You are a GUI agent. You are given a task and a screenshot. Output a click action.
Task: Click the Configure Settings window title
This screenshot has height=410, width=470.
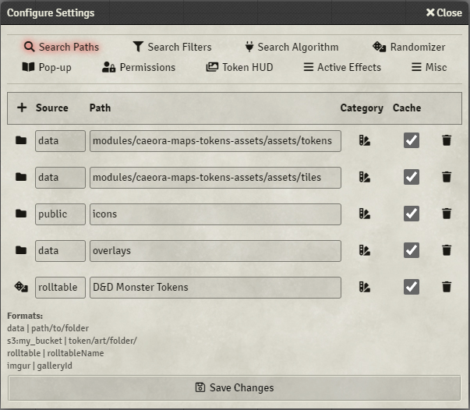point(51,13)
